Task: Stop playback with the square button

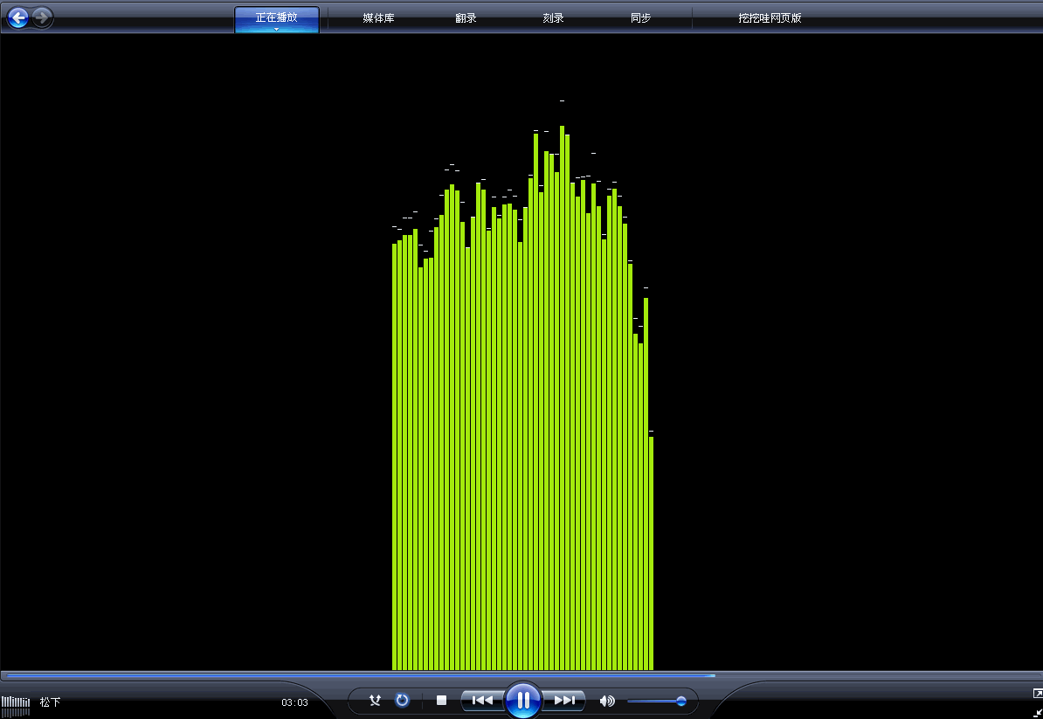Action: coord(441,700)
